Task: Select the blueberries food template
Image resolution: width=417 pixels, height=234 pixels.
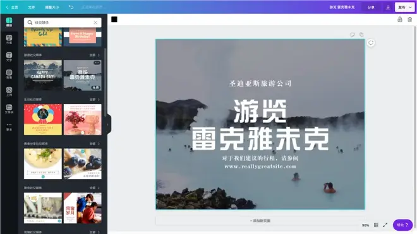Action: pos(82,164)
